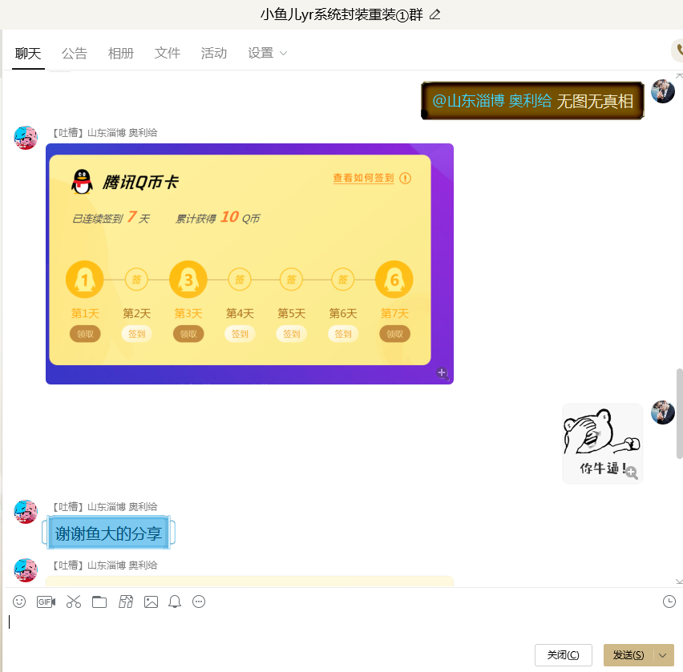This screenshot has height=672, width=683.
Task: Start a call with phone icon
Action: [679, 51]
